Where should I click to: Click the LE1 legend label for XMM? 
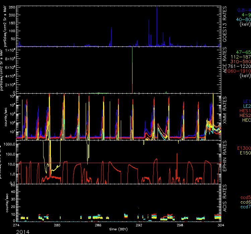[x=246, y=101]
